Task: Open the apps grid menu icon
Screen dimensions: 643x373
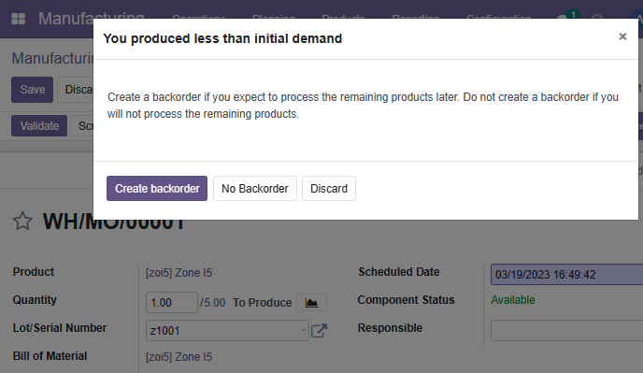Action: 18,19
